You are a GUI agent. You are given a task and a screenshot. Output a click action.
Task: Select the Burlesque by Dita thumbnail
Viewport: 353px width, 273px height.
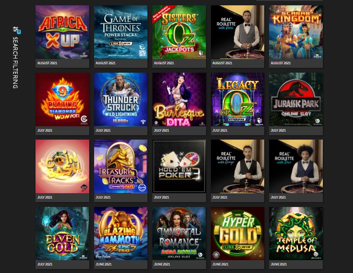point(179,99)
